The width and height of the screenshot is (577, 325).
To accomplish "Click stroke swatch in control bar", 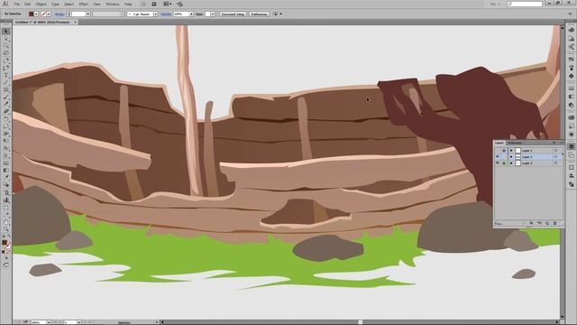I will 43,14.
